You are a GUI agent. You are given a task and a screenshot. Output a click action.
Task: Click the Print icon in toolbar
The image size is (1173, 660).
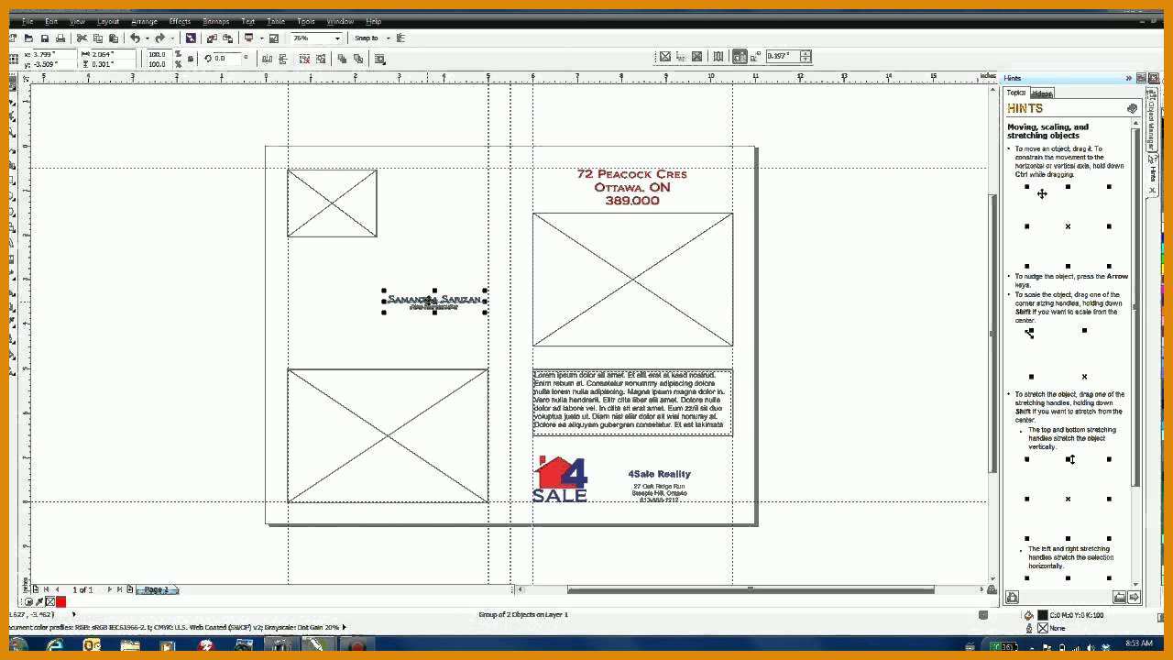click(x=60, y=38)
